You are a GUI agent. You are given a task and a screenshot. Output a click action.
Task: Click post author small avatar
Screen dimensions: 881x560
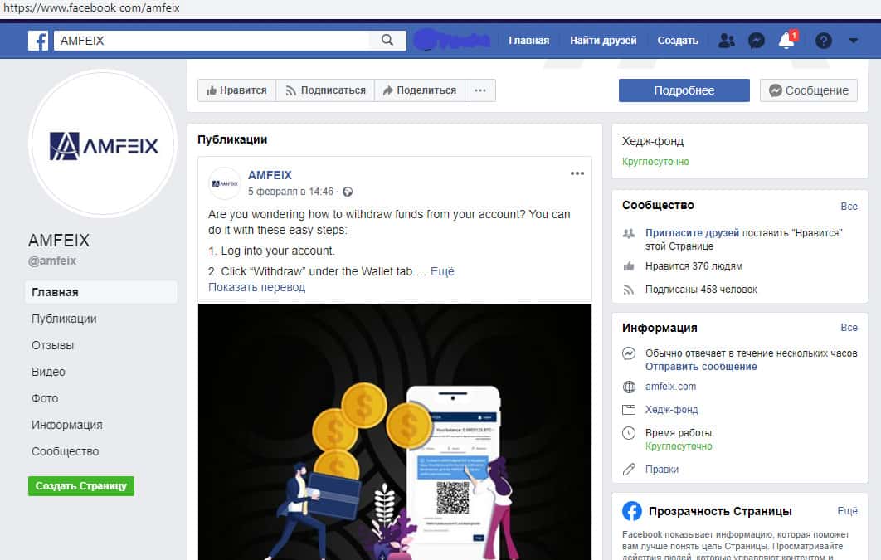[x=225, y=183]
